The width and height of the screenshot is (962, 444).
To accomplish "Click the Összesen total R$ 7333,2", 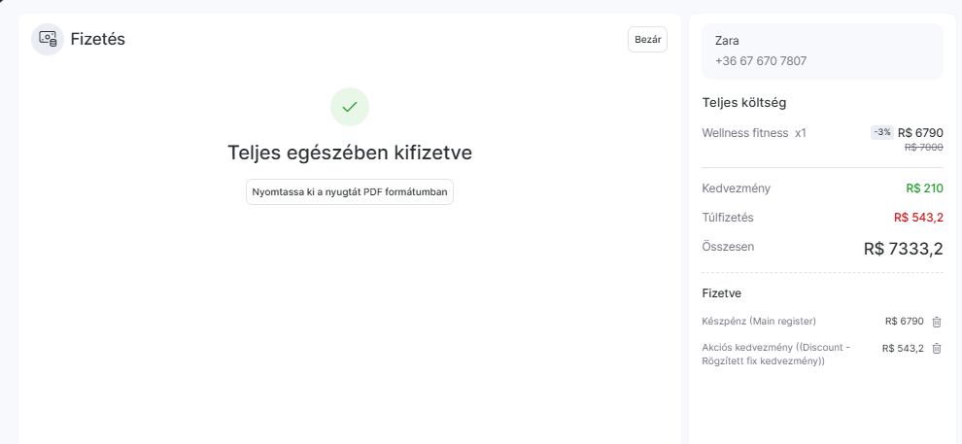I will pyautogui.click(x=903, y=249).
